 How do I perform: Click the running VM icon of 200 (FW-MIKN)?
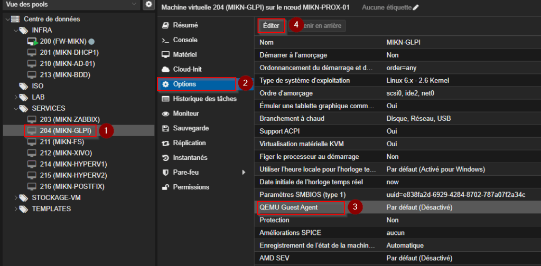click(32, 42)
